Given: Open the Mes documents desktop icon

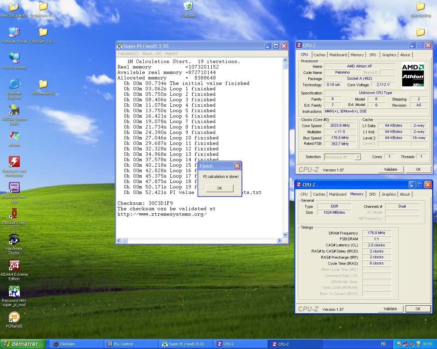Looking at the screenshot, I should (14, 9).
